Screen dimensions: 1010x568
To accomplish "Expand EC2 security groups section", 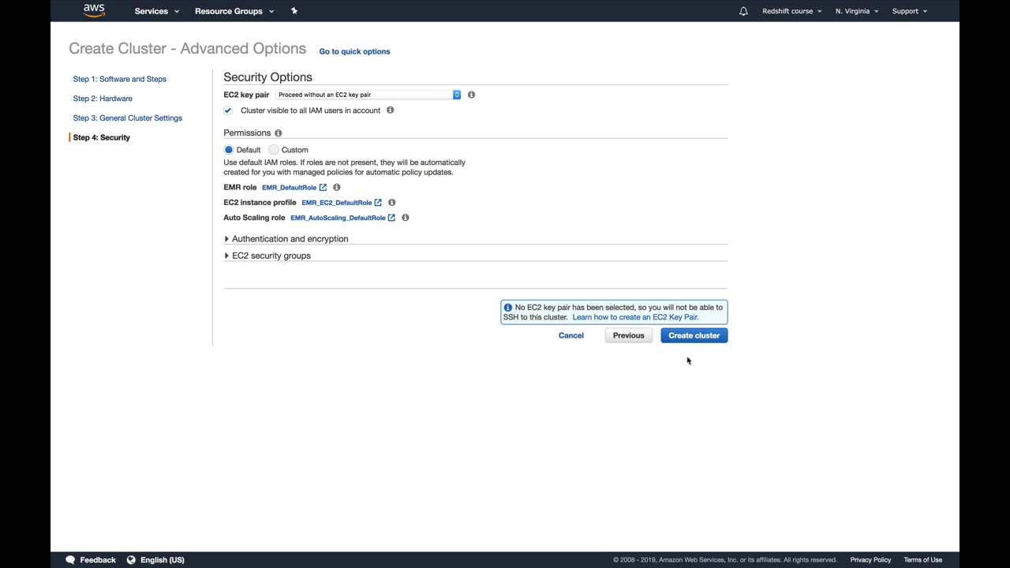I will tap(271, 256).
